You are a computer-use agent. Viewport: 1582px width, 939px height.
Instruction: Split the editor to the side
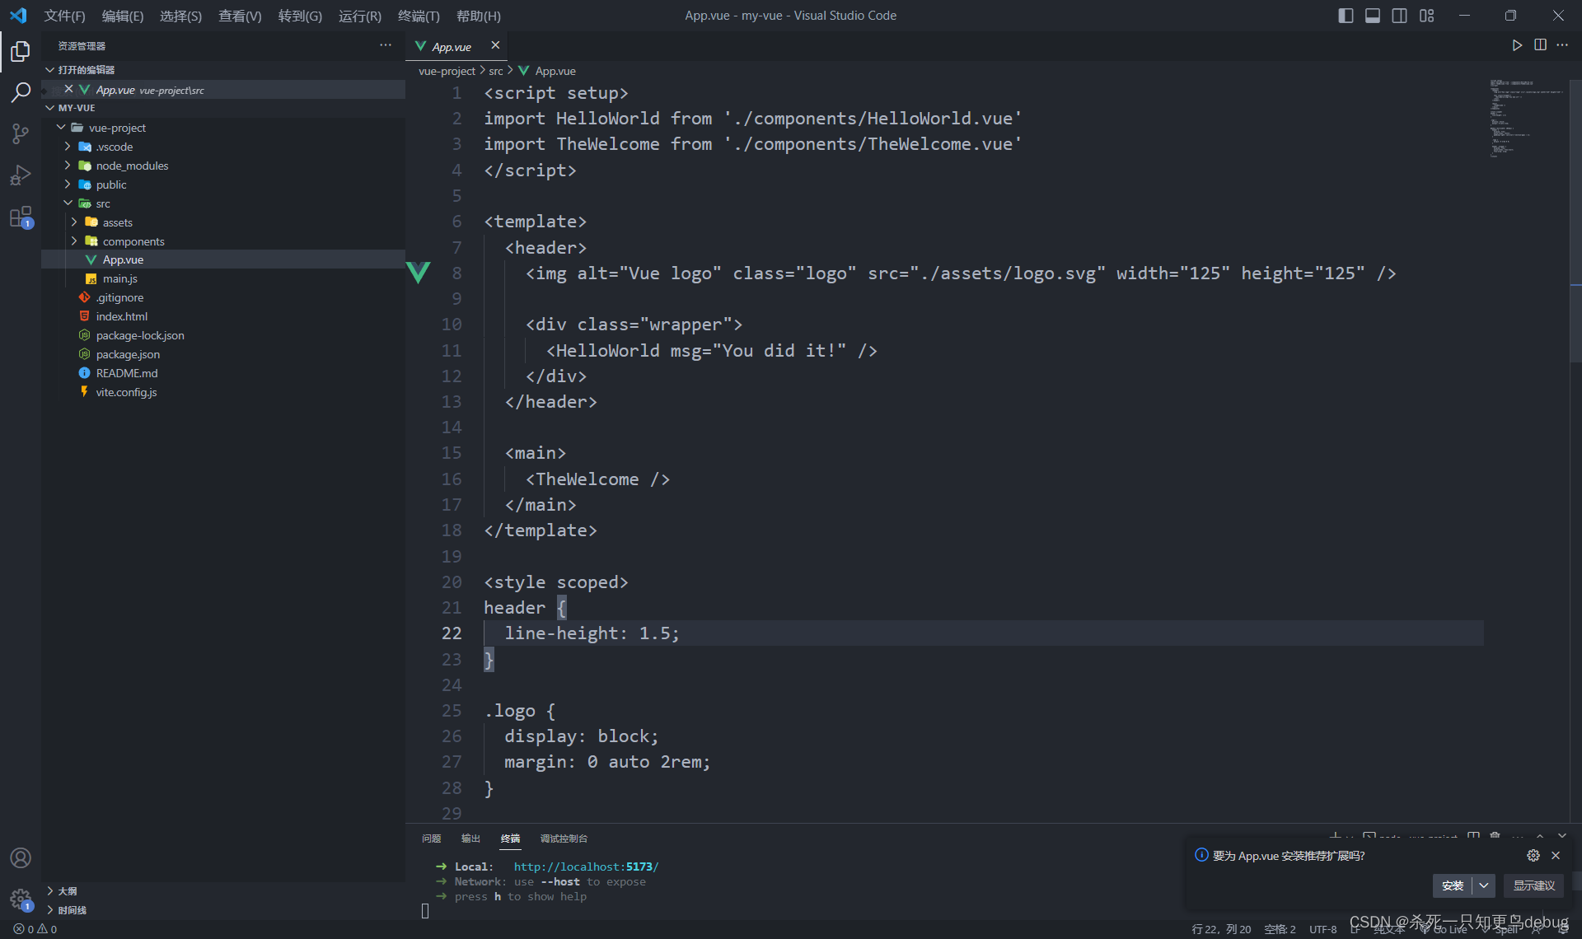click(x=1541, y=45)
